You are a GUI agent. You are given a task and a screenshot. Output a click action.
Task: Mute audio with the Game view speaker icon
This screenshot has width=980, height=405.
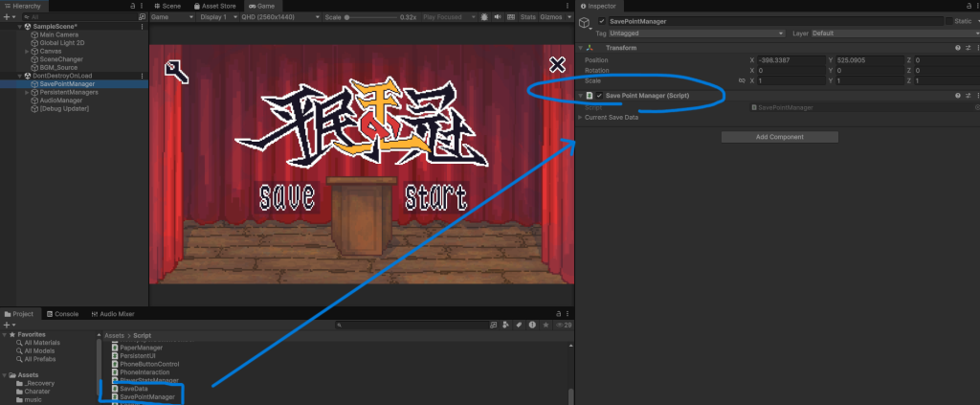pyautogui.click(x=498, y=17)
